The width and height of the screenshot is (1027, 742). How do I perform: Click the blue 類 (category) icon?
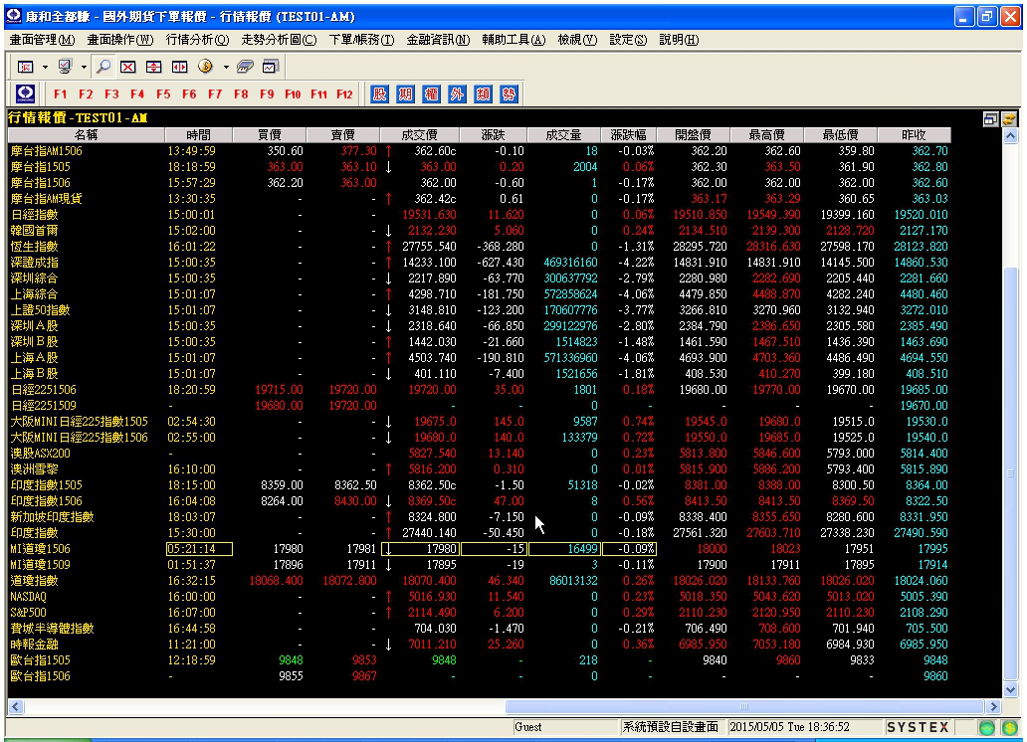click(483, 94)
